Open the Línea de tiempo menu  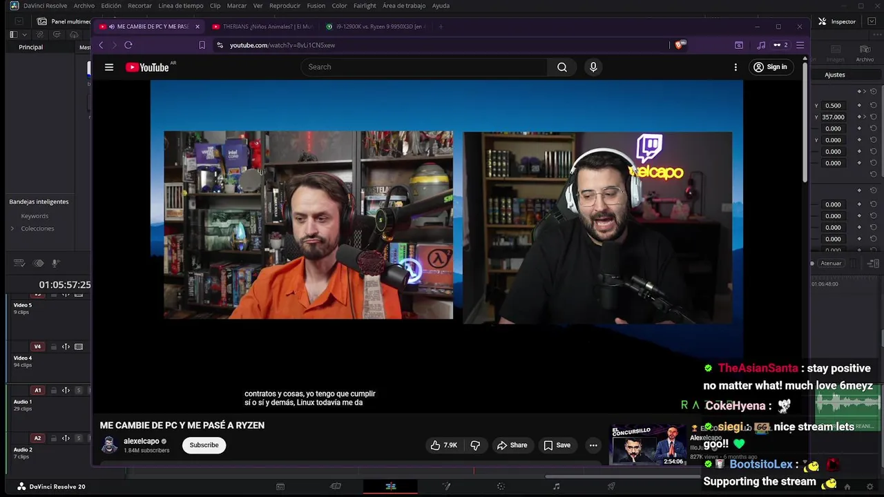click(181, 6)
